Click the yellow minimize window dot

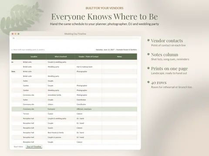[16, 34]
